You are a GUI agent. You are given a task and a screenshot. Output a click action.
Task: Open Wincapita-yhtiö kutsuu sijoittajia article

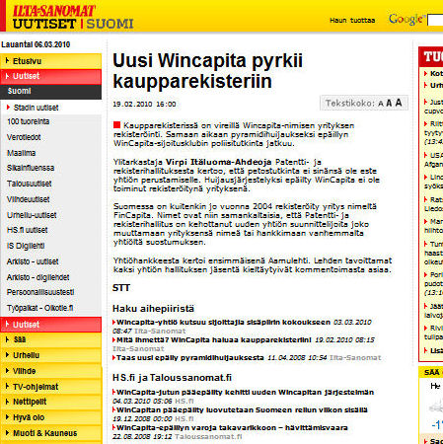click(223, 323)
